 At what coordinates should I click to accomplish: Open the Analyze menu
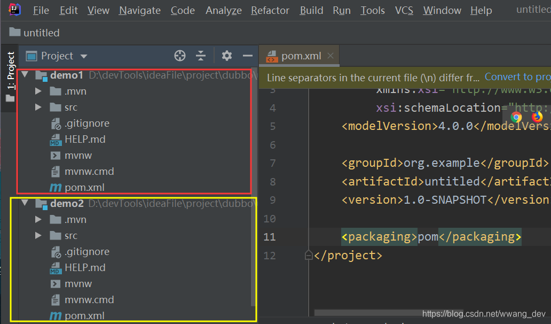pos(224,11)
